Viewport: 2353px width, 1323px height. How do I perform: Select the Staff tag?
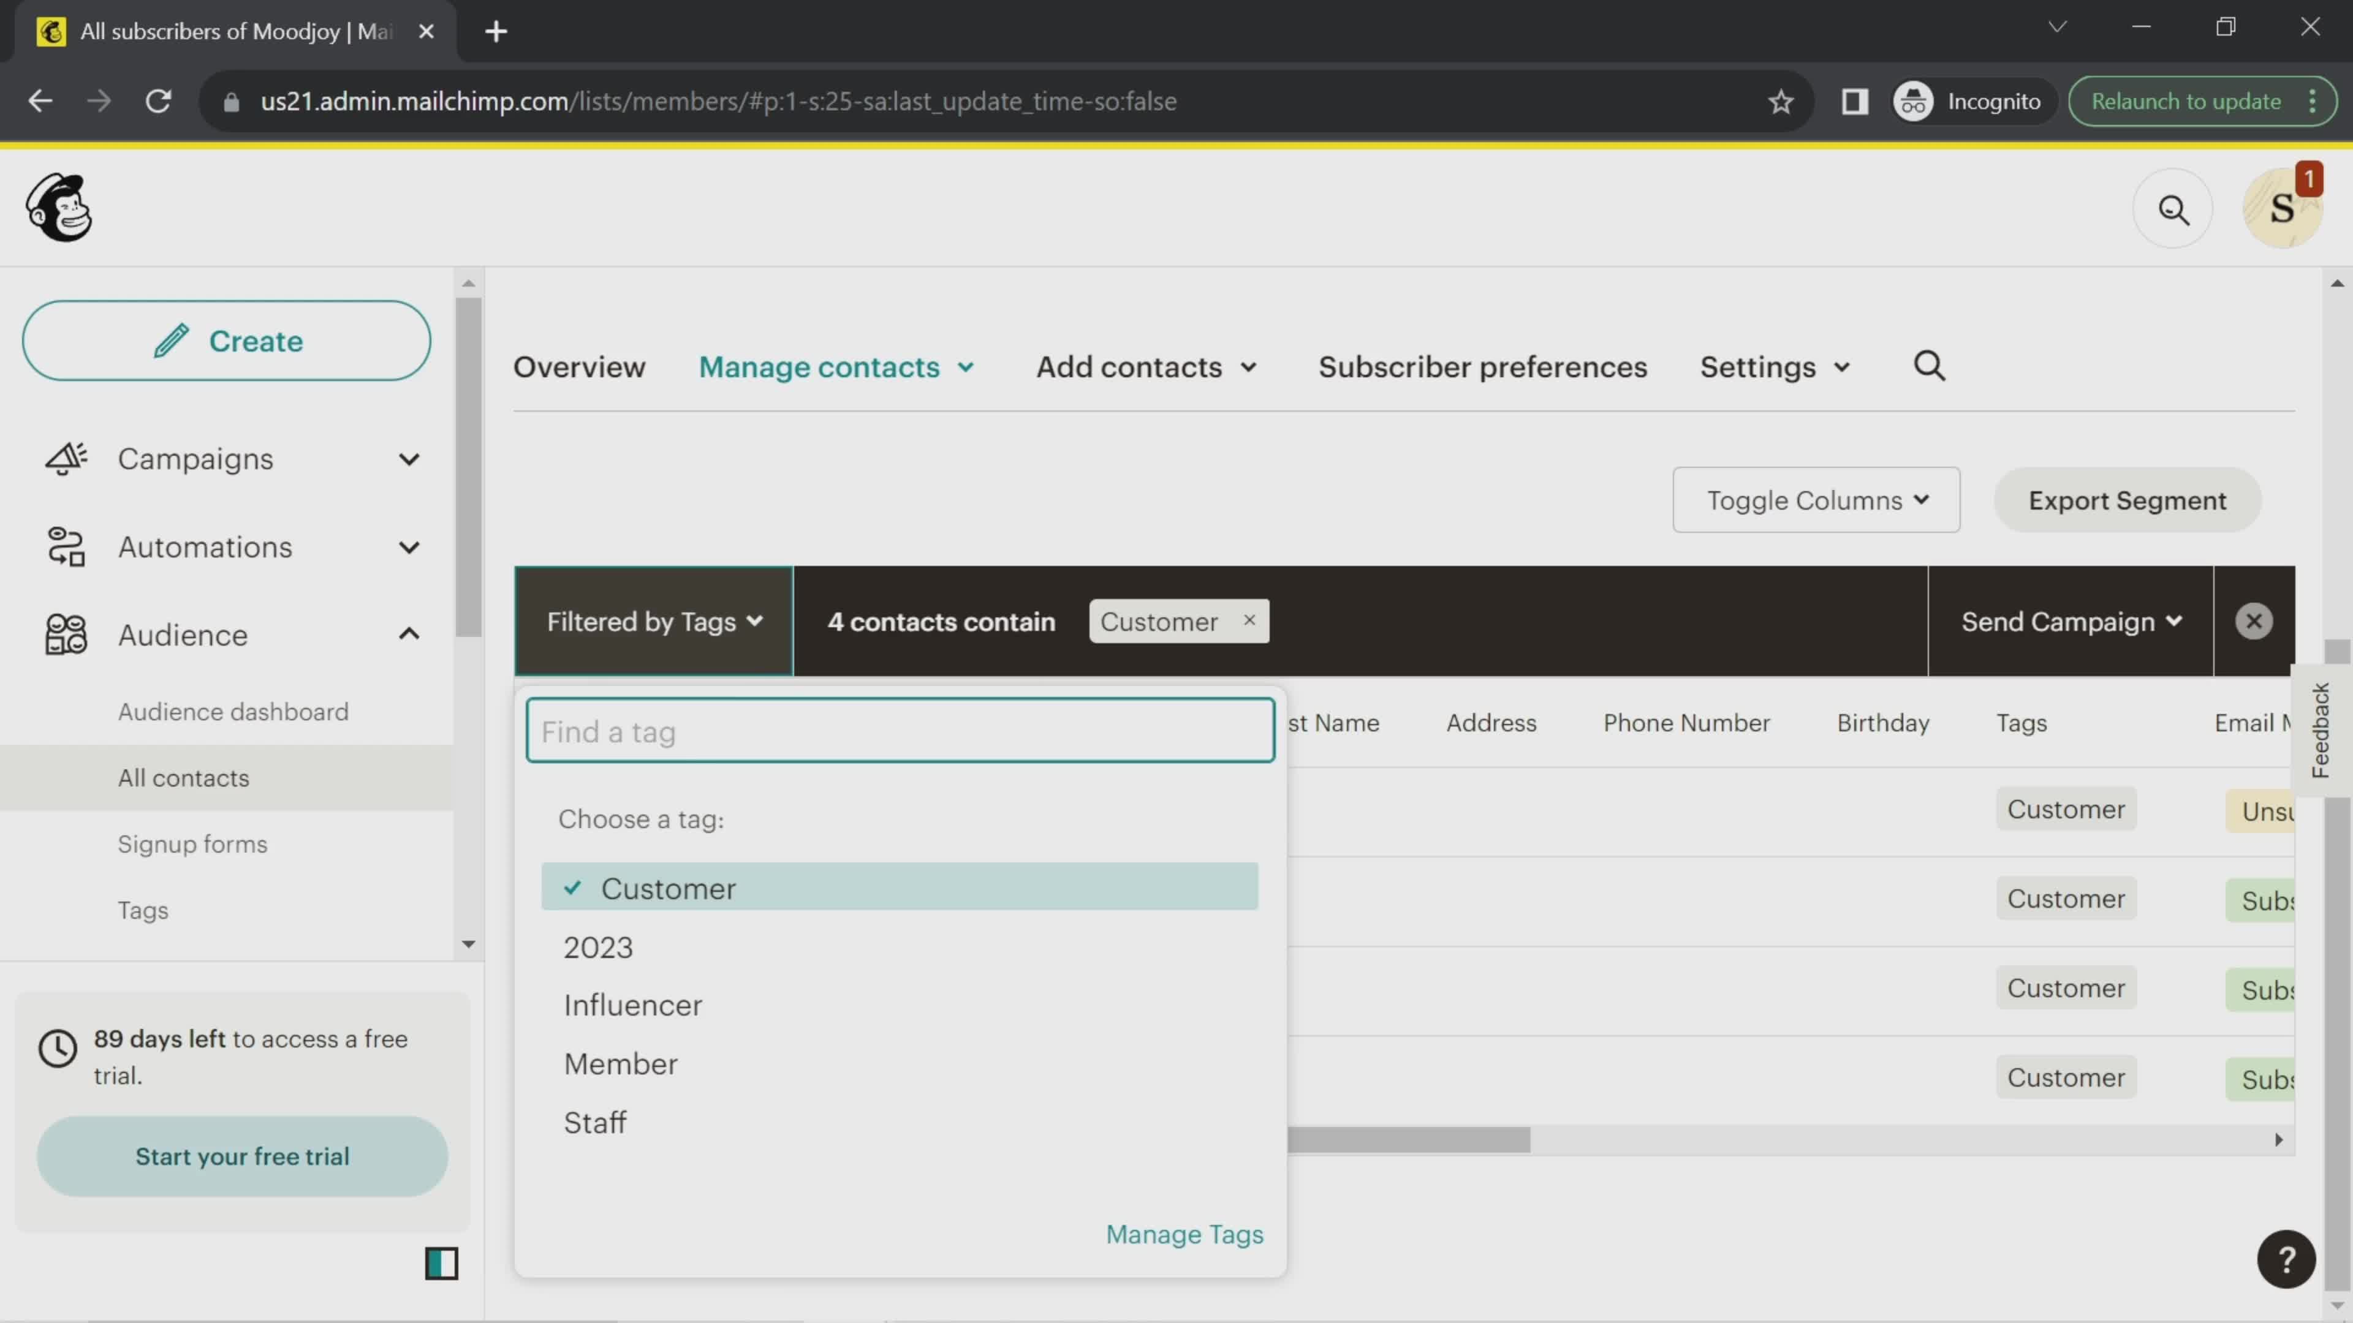pos(596,1122)
